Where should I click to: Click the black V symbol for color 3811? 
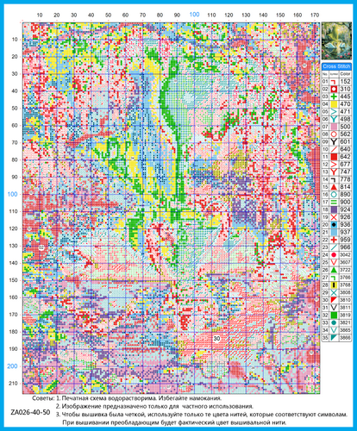334,308
